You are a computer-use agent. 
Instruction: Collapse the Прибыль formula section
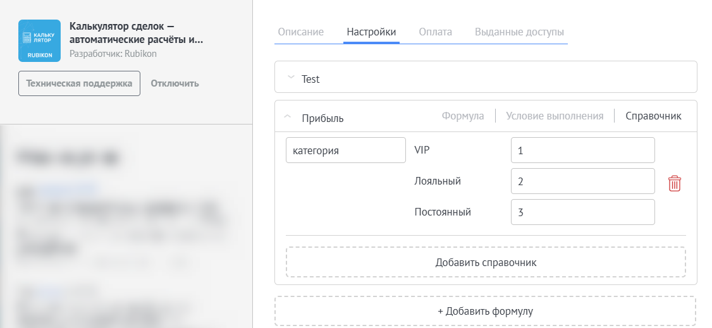[x=287, y=116]
